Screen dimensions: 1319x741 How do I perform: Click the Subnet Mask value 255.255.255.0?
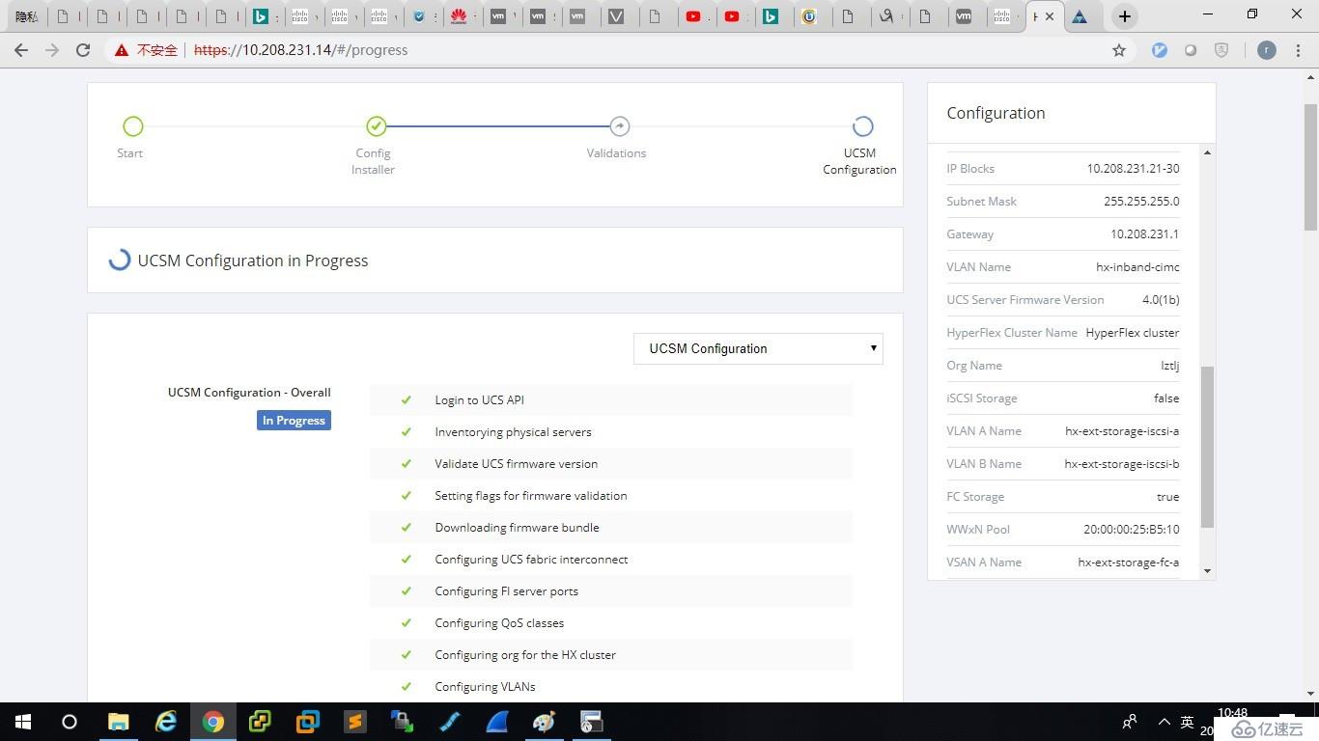1141,201
